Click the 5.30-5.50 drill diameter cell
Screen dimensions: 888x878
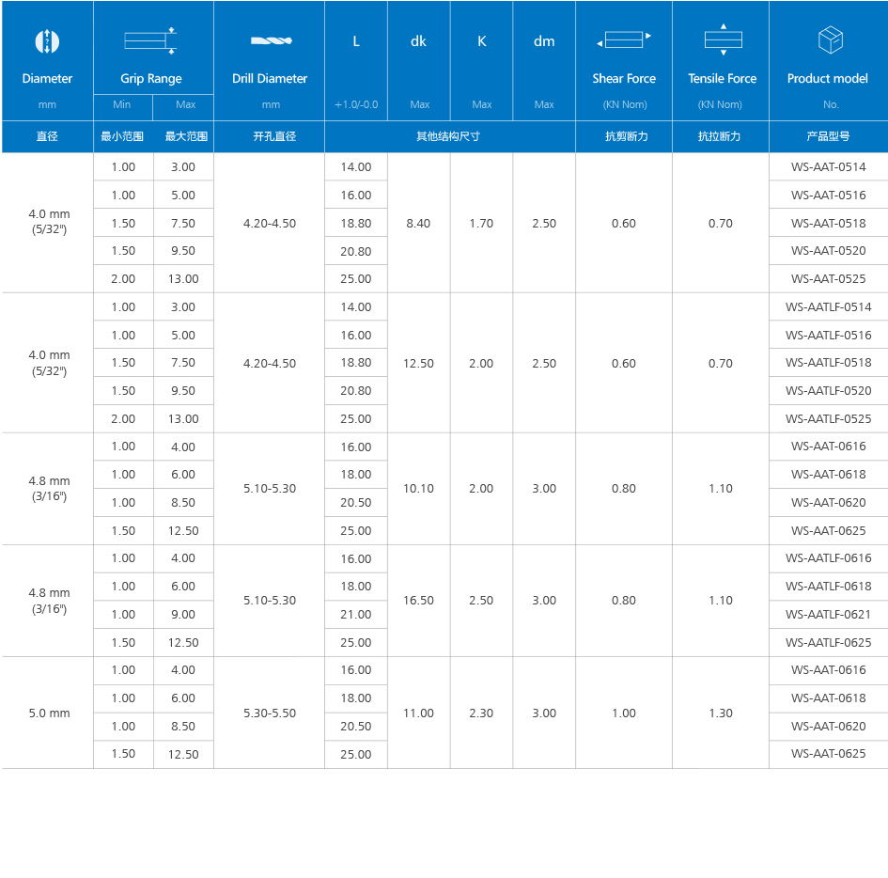tap(270, 713)
